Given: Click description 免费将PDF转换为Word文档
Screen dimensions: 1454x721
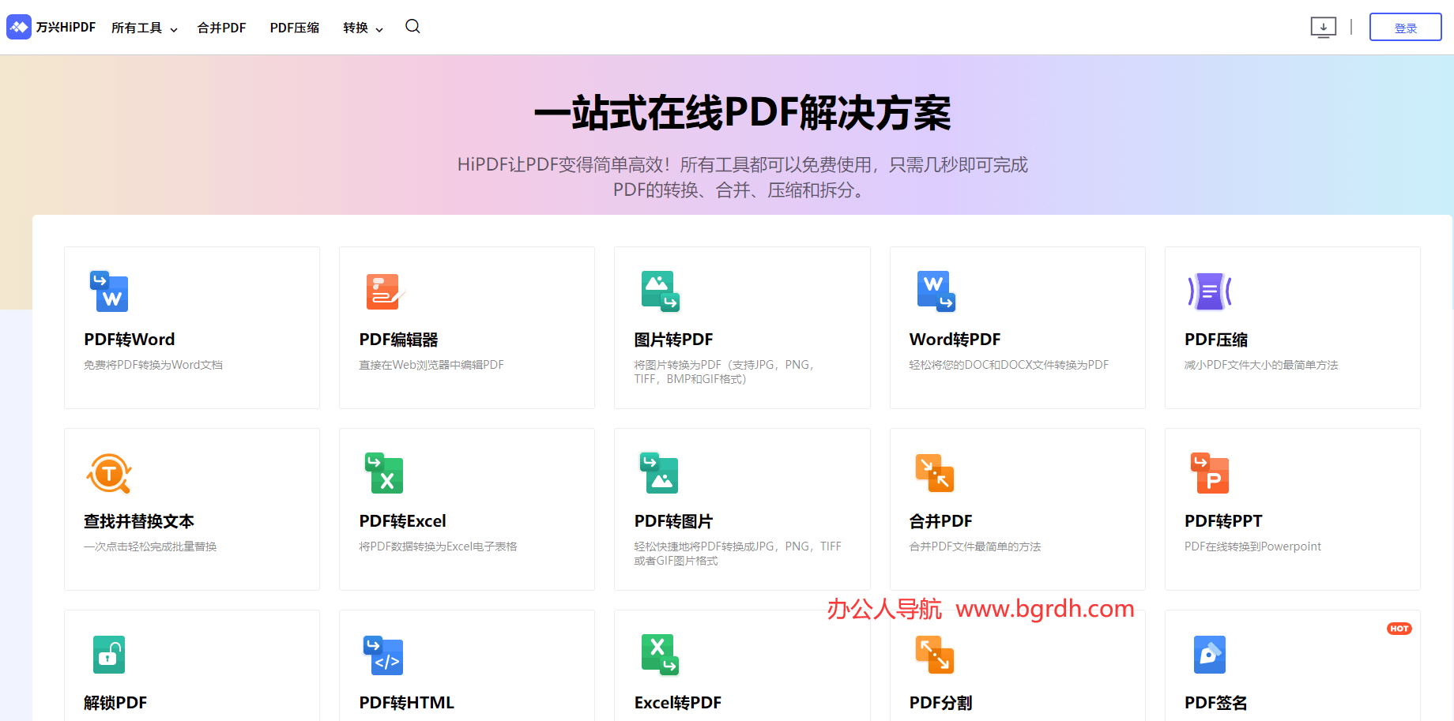Looking at the screenshot, I should 153,365.
